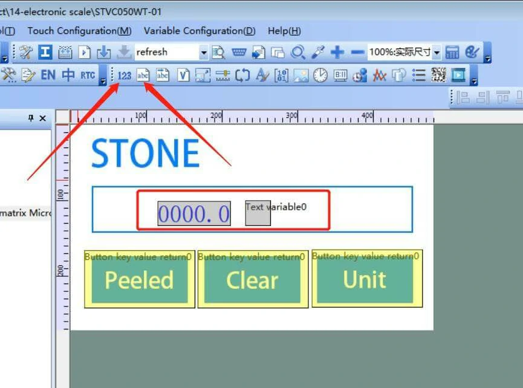Pick the eyedropper color tool

click(x=318, y=53)
